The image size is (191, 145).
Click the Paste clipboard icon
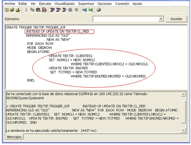coord(38,10)
